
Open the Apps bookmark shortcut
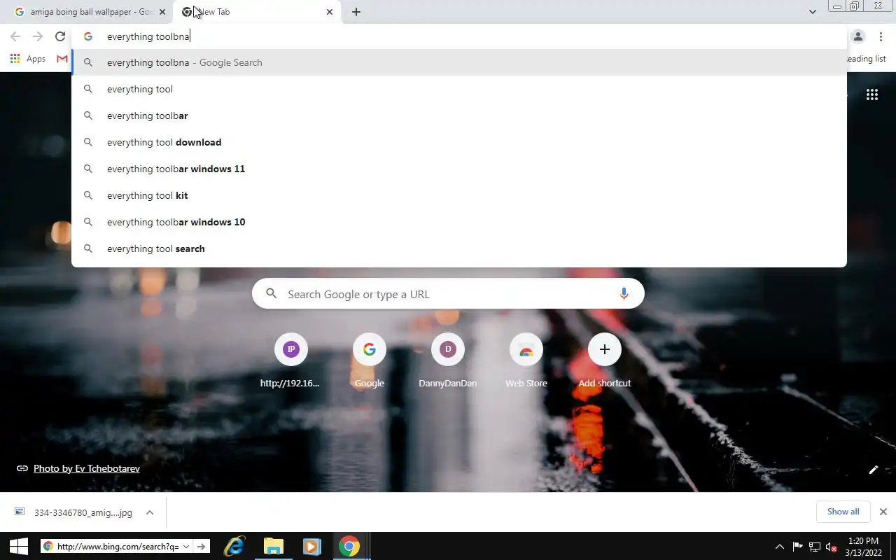[28, 59]
